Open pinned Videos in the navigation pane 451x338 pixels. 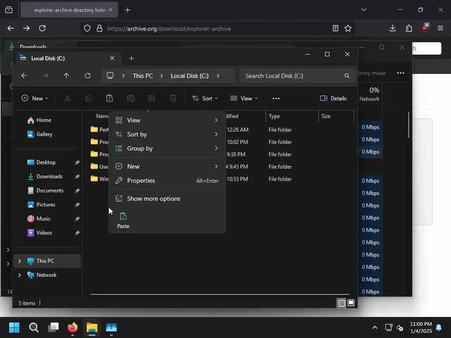[x=48, y=233]
